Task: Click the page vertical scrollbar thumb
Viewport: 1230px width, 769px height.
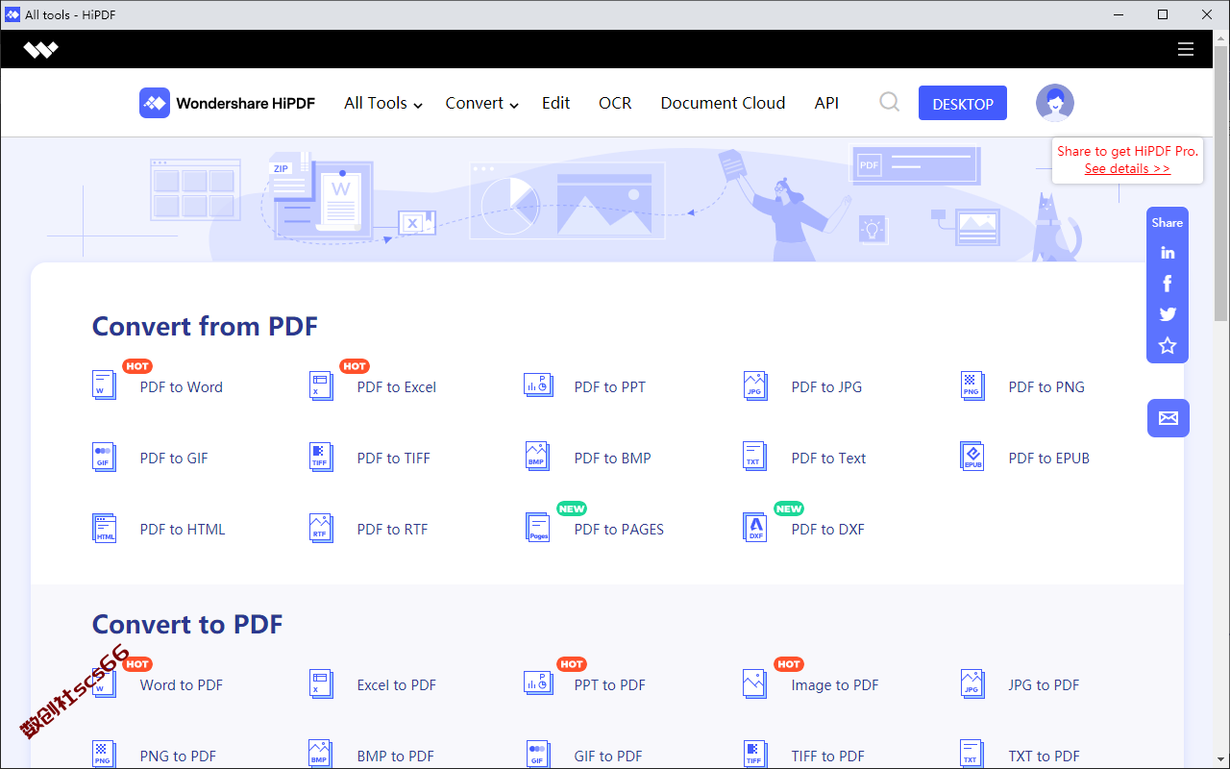Action: [1221, 183]
